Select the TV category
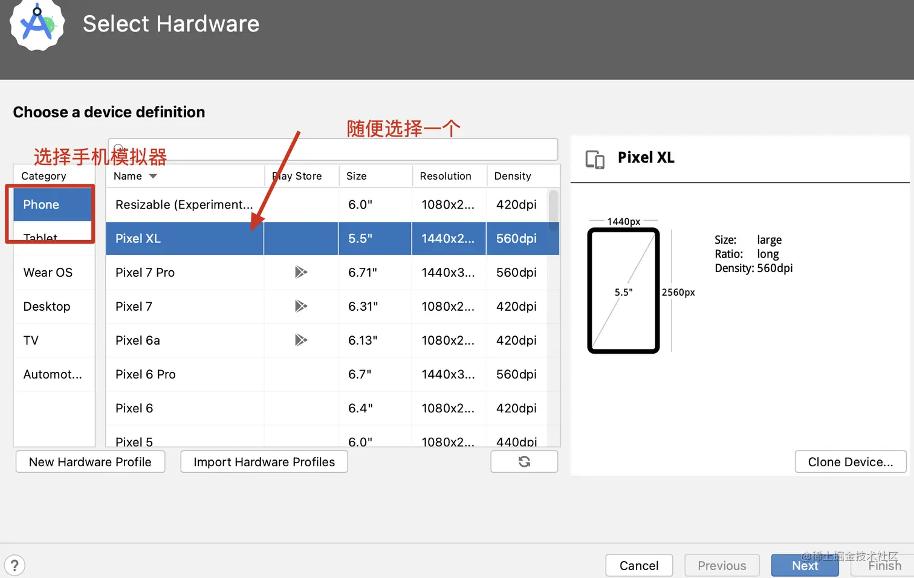Screen dimensions: 914x578 click(x=54, y=340)
